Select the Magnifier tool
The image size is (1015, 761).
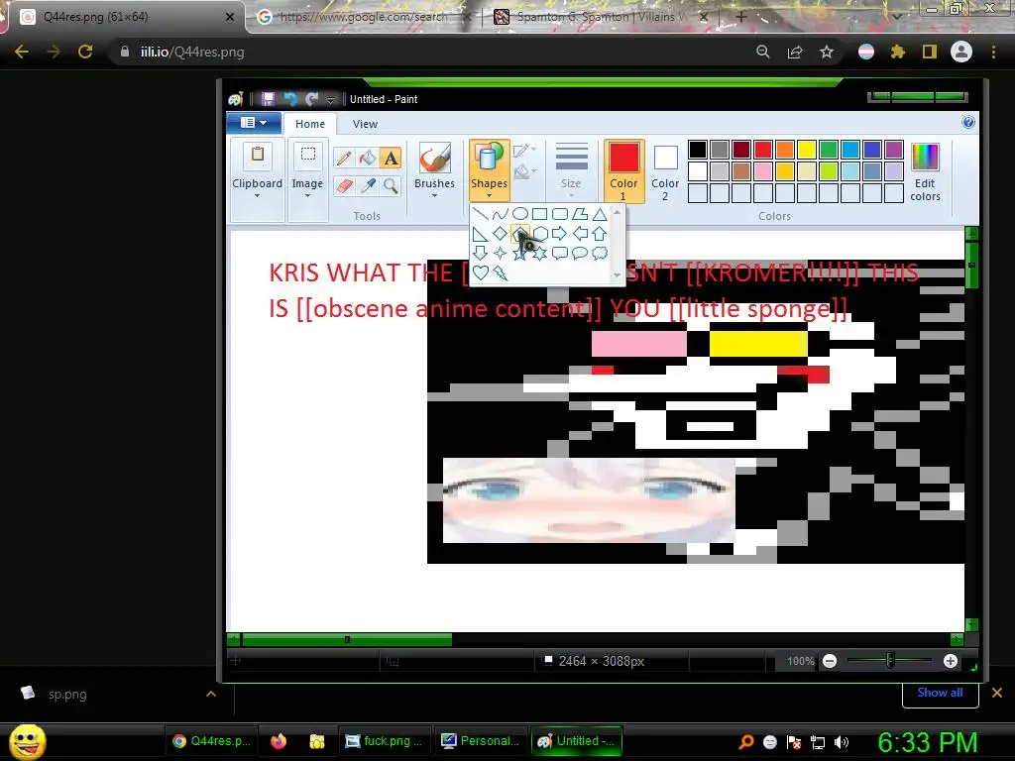pyautogui.click(x=391, y=186)
